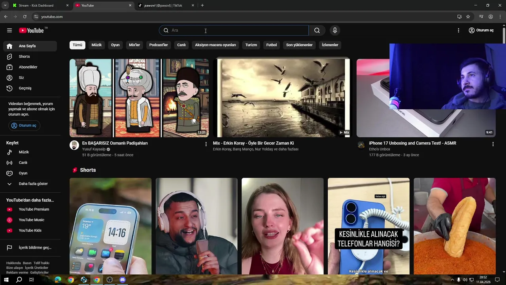This screenshot has height=285, width=506.
Task: Open Discord from the taskbar
Action: [123, 280]
